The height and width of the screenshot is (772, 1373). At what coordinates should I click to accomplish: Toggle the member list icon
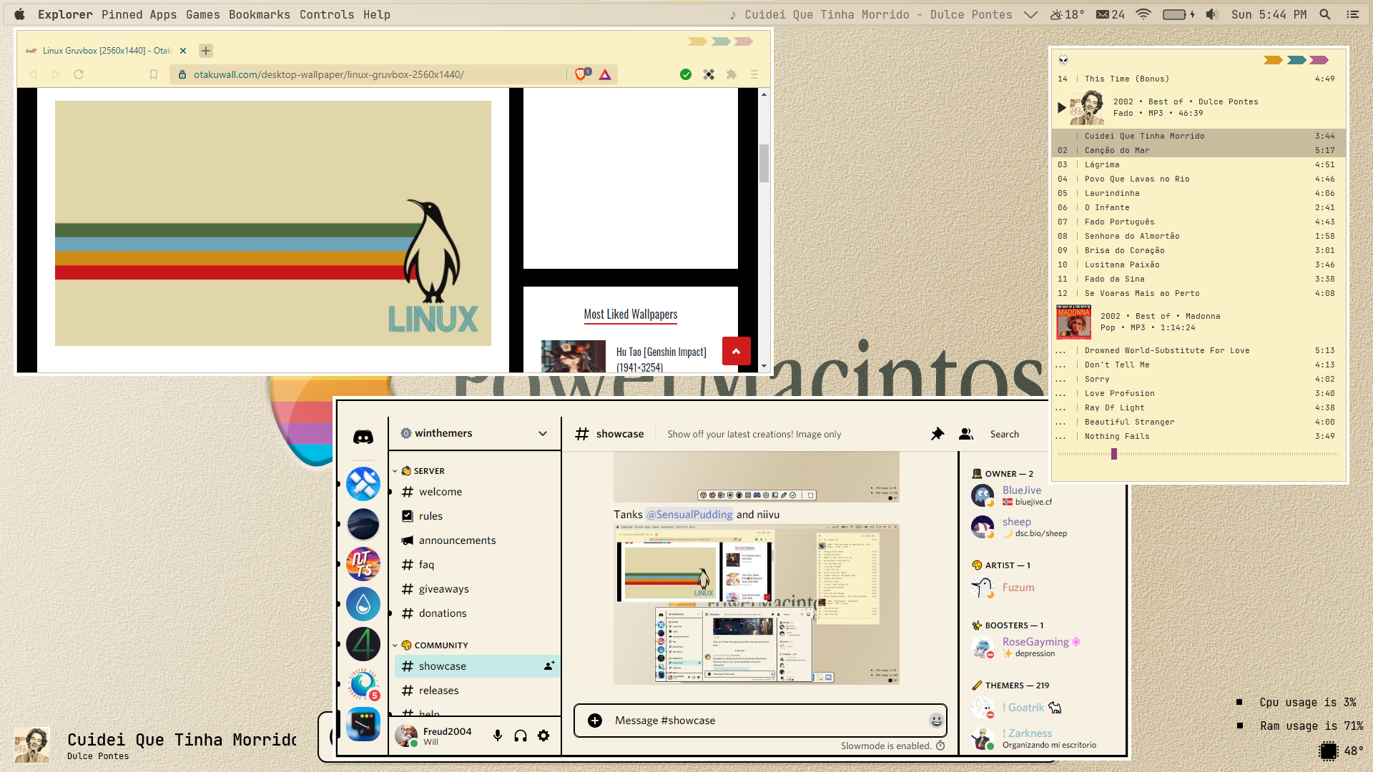pyautogui.click(x=966, y=434)
